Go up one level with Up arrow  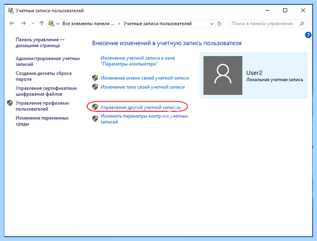point(42,23)
